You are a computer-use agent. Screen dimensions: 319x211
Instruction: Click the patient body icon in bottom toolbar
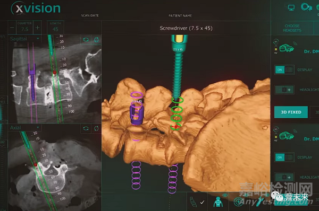point(218,202)
